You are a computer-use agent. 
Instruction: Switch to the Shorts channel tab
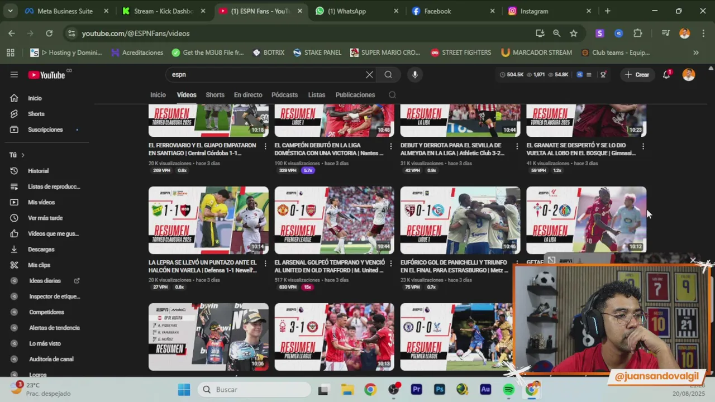(x=215, y=95)
